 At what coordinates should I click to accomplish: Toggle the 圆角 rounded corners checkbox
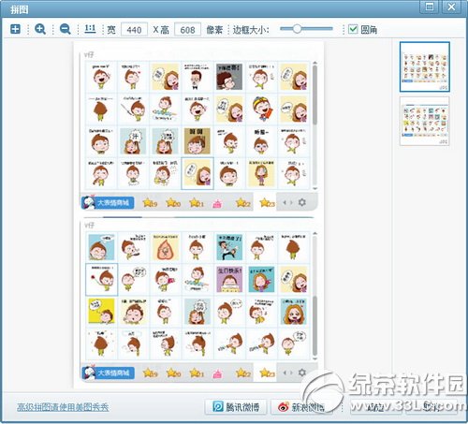point(353,29)
